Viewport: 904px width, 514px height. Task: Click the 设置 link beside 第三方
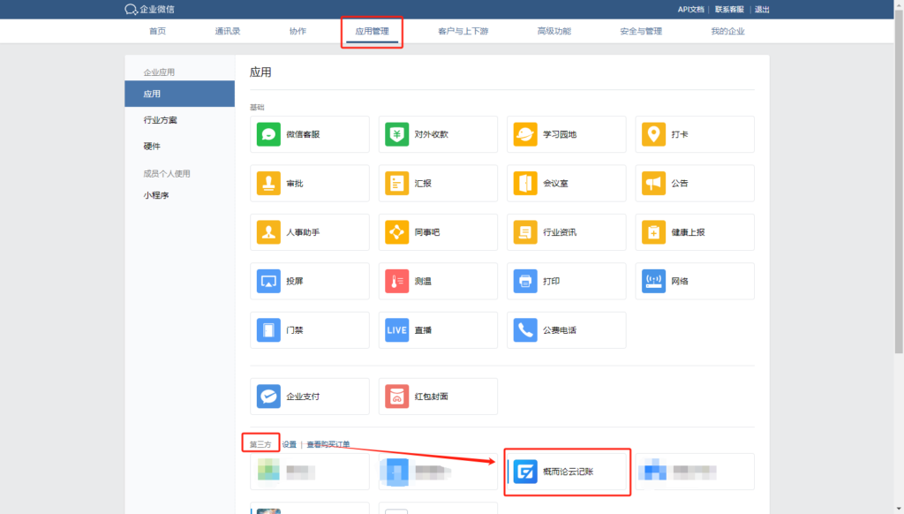click(290, 444)
